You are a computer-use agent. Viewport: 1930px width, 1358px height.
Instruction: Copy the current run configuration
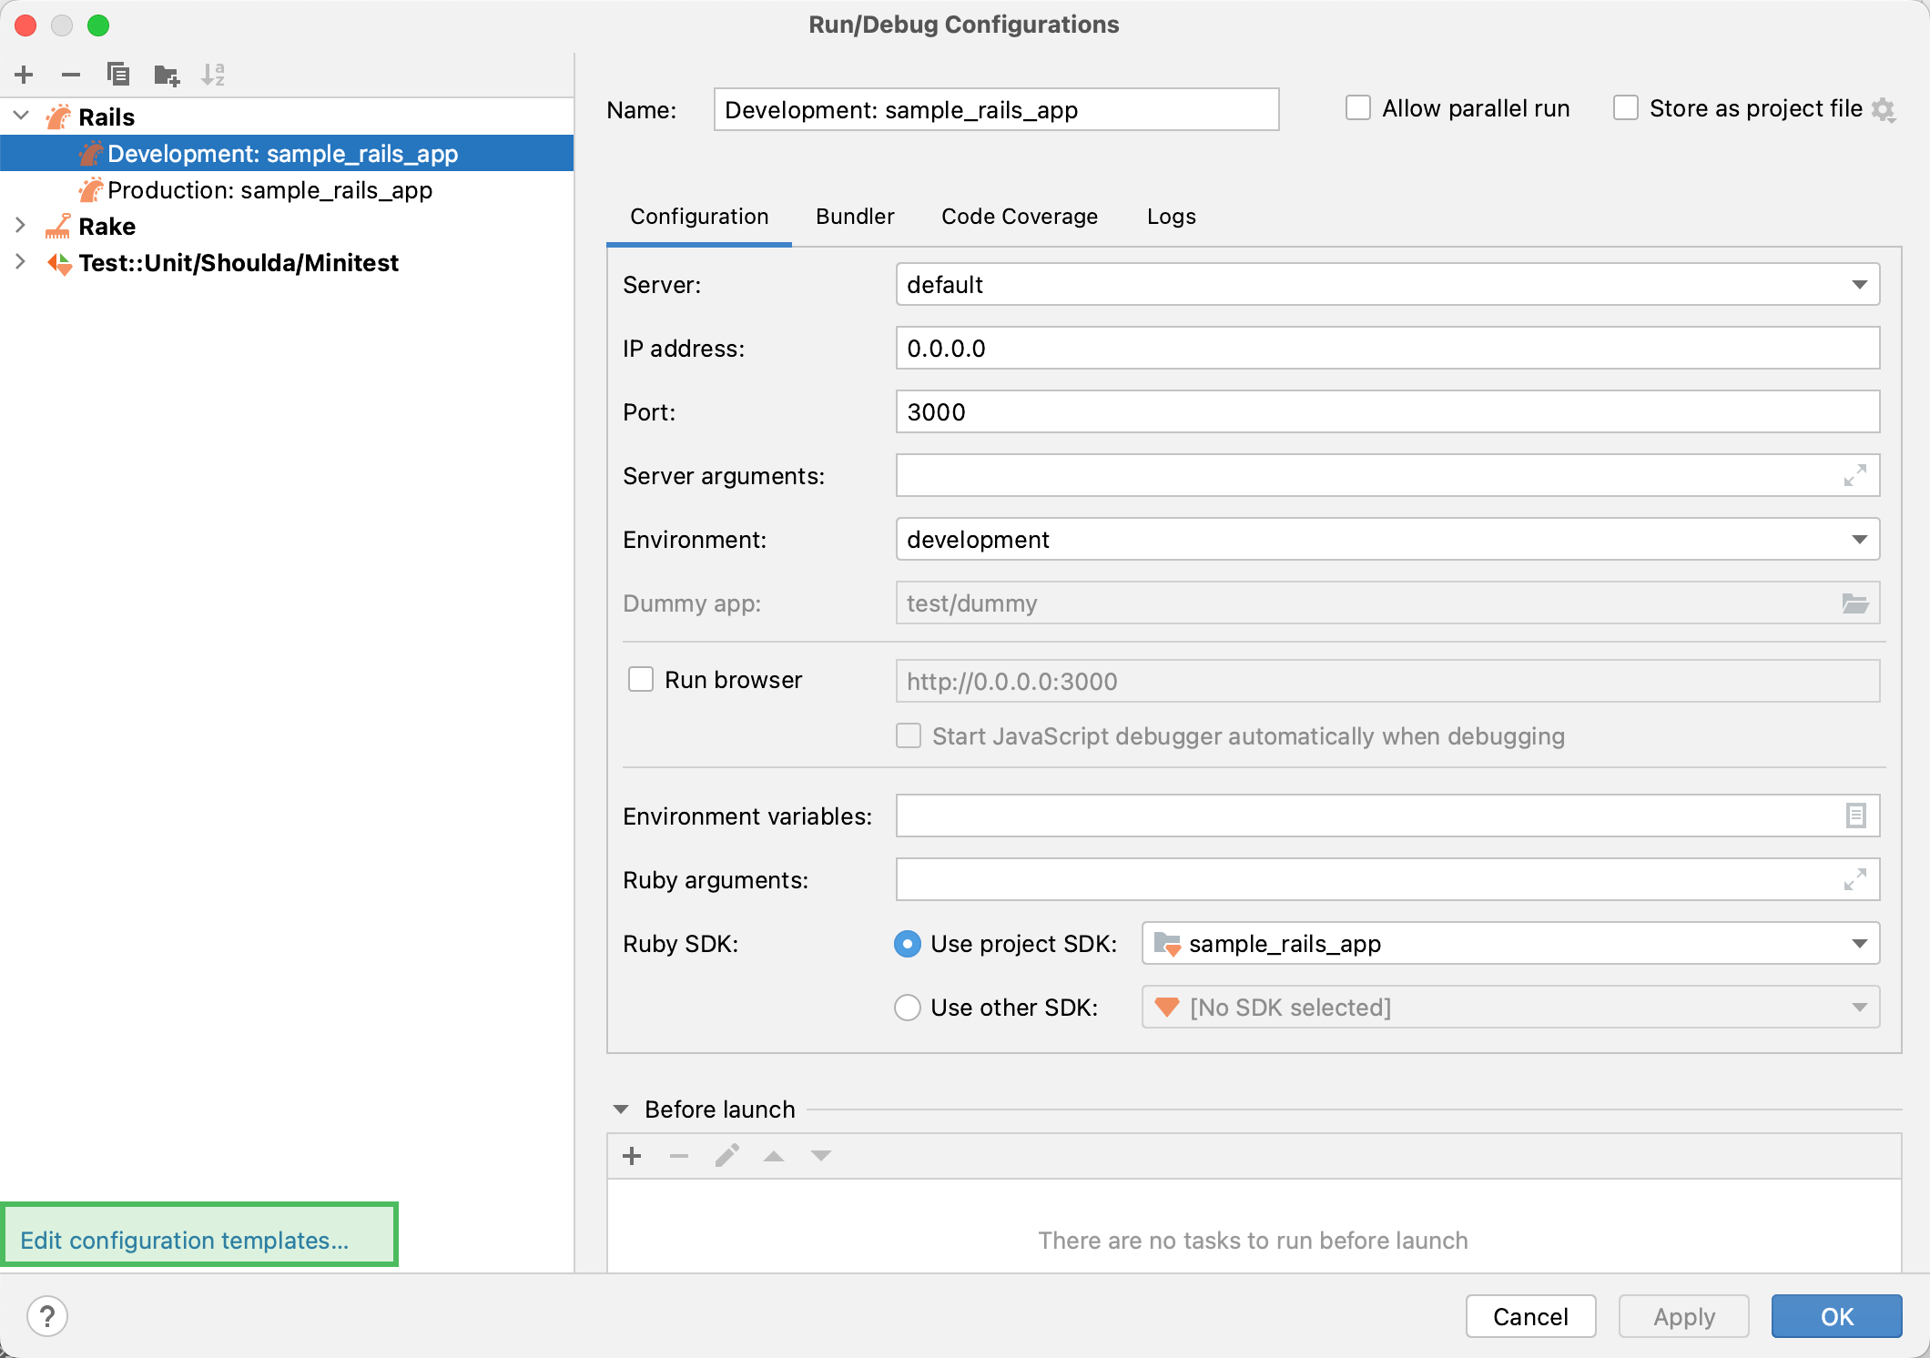click(118, 75)
